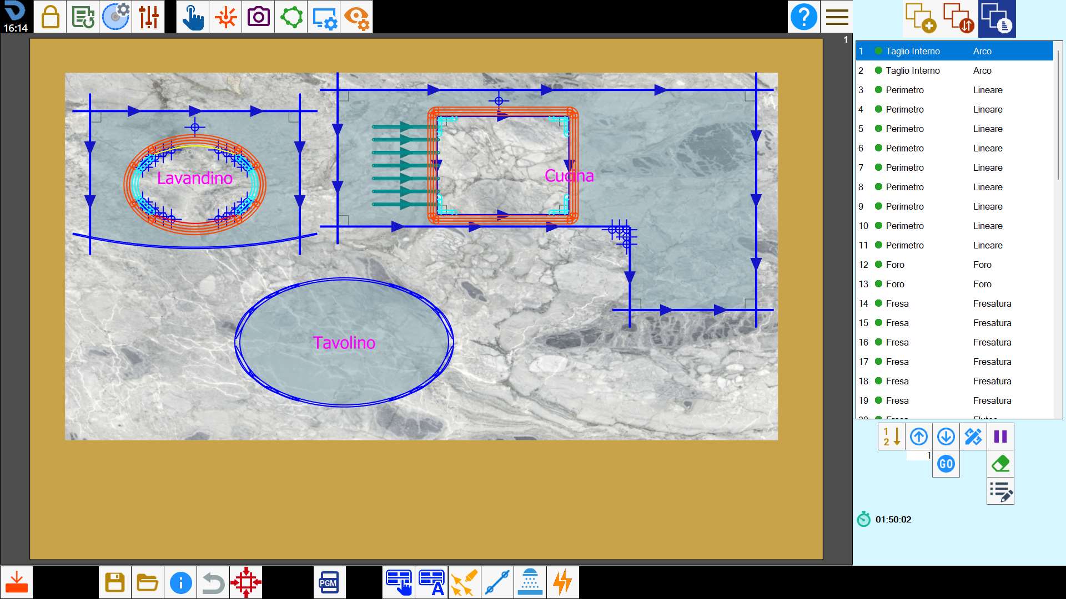Viewport: 1066px width, 599px height.
Task: Open the disc settings icon
Action: point(115,17)
